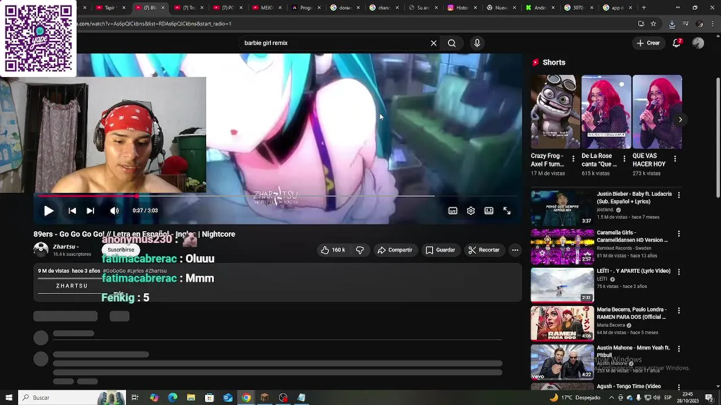Open options for the Justin Bieber video
Screen dimensions: 721x405
coord(679,195)
